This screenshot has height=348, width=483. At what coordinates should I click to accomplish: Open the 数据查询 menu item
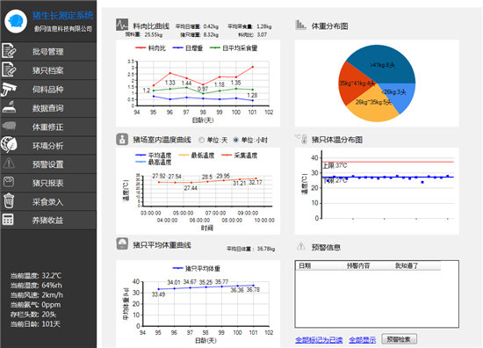coord(48,108)
